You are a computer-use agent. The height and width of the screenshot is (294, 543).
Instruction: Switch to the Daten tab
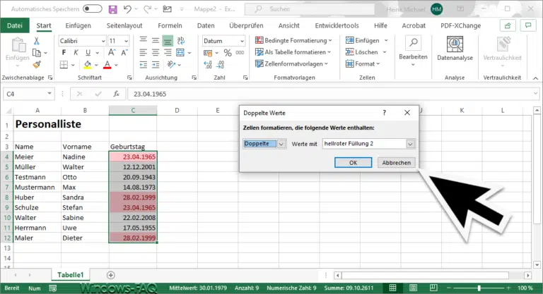click(x=206, y=25)
